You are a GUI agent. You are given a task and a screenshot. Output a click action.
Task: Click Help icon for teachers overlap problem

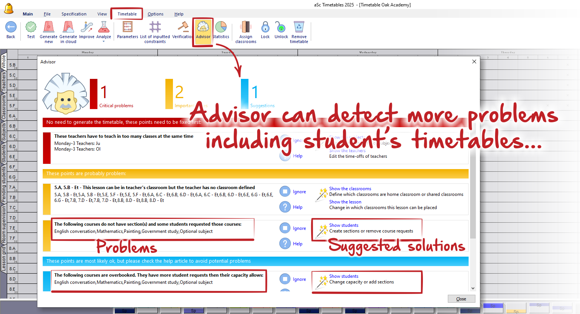pos(285,155)
